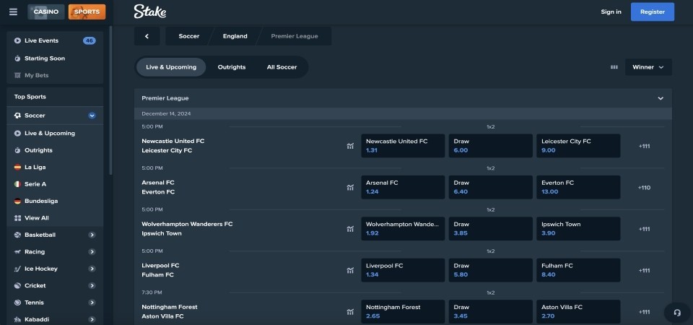This screenshot has width=693, height=325.
Task: Open live support headset icon
Action: [x=677, y=313]
